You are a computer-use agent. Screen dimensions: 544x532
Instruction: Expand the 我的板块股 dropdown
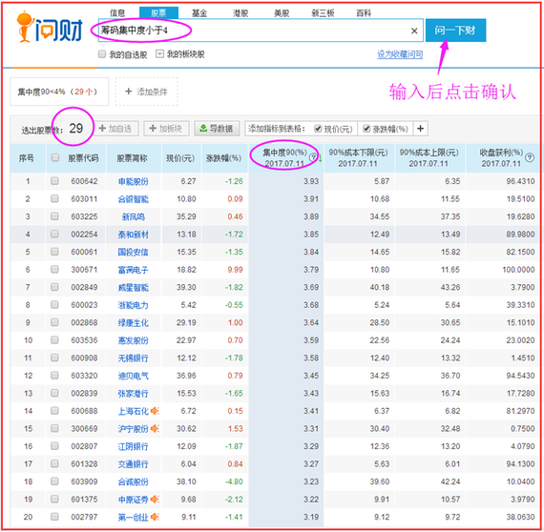159,54
